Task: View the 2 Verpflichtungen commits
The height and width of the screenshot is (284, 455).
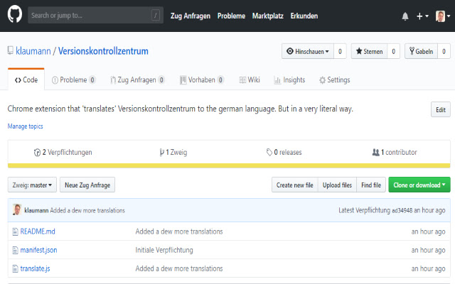Action: click(x=63, y=152)
